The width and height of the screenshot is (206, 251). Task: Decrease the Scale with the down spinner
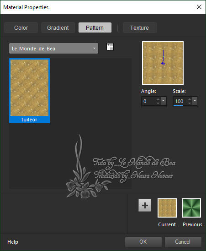coord(190,103)
